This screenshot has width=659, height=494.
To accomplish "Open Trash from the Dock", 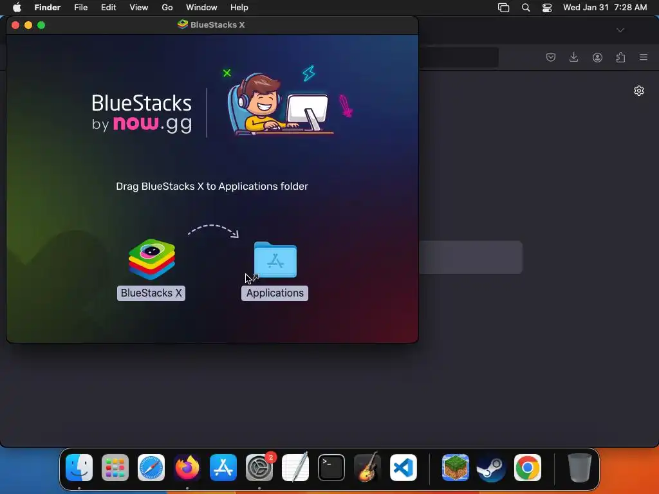I will point(580,468).
